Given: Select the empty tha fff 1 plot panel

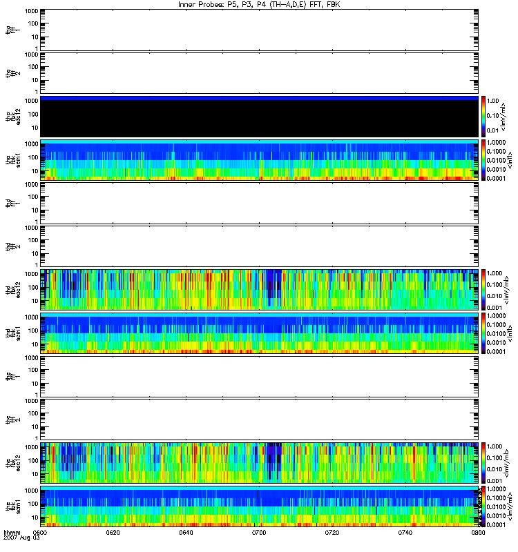Looking at the screenshot, I should coord(259,30).
